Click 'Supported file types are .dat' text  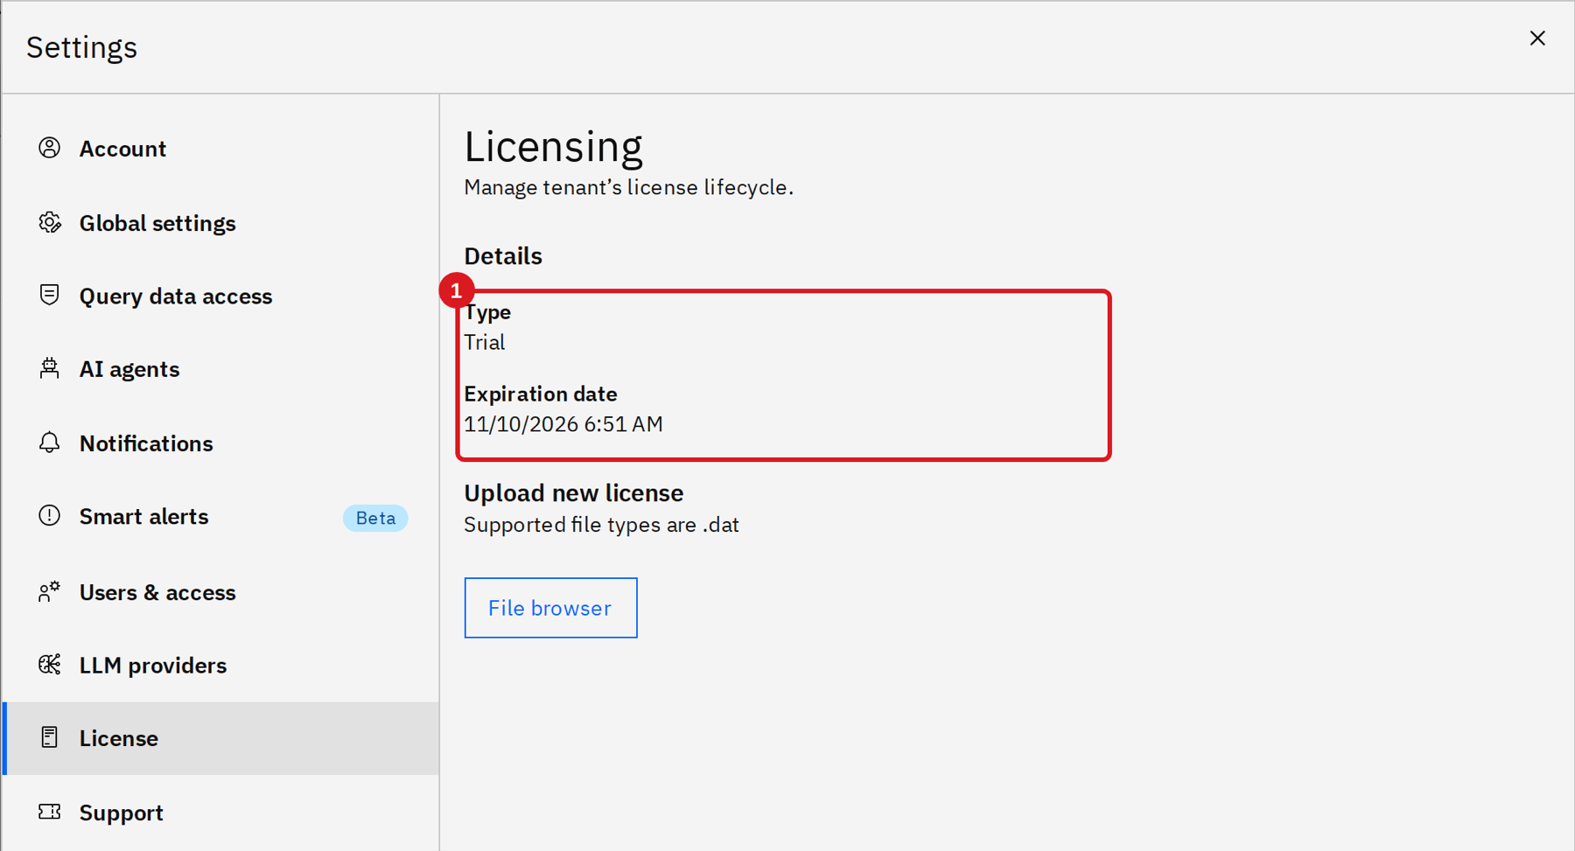[x=601, y=525]
